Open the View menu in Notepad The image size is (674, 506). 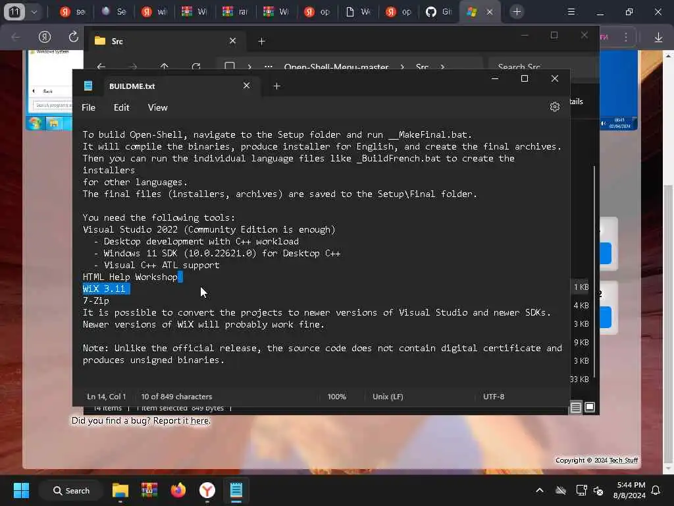[157, 107]
